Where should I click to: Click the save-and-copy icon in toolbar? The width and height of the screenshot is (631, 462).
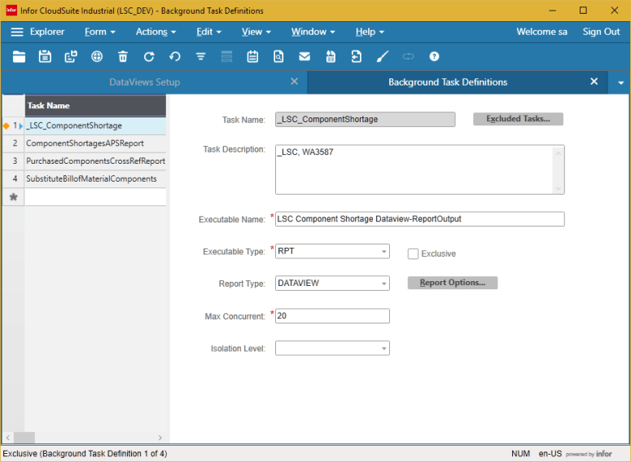pos(71,57)
